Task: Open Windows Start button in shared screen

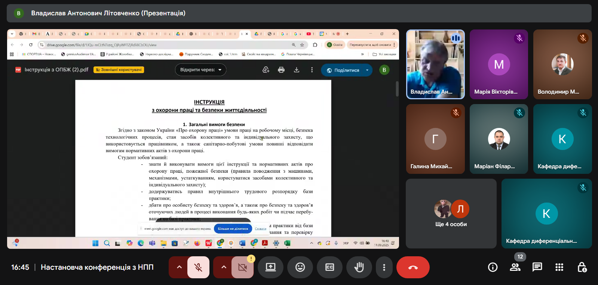Action: pyautogui.click(x=95, y=243)
